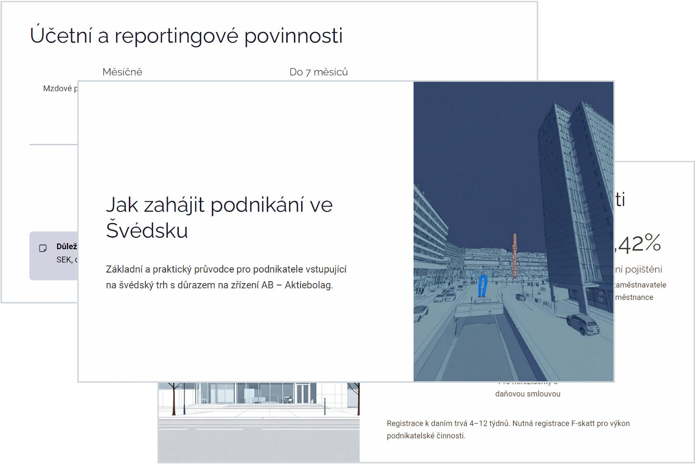This screenshot has width=695, height=464.
Task: Select the "daňovou smlouvou" text
Action: (x=528, y=394)
